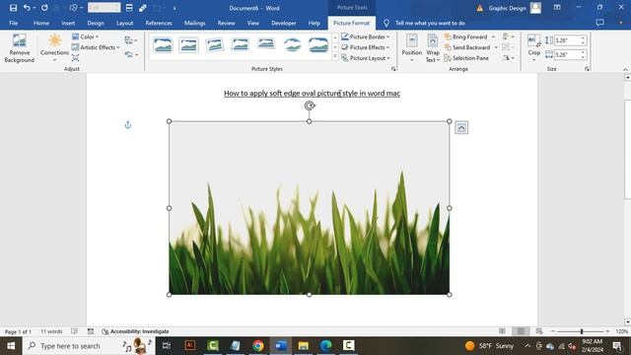This screenshot has height=355, width=631.
Task: Click the 11 words status indicator
Action: [51, 331]
